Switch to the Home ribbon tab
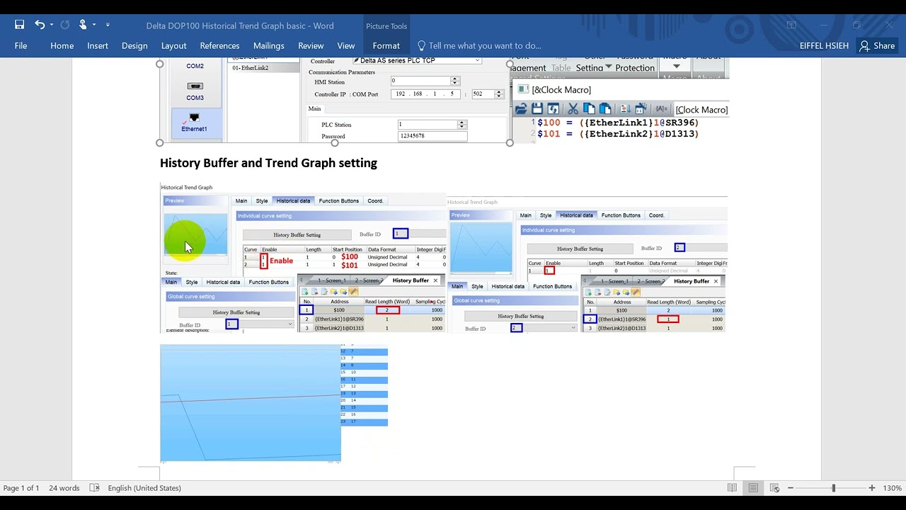The image size is (906, 510). tap(62, 45)
